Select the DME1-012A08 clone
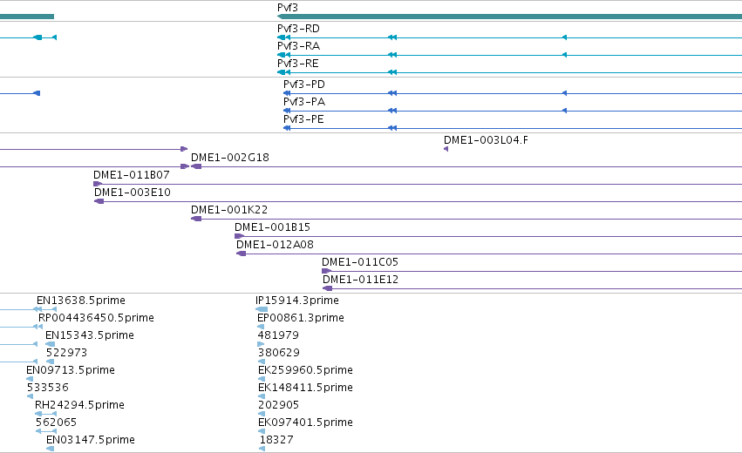This screenshot has height=453, width=742. [x=275, y=245]
